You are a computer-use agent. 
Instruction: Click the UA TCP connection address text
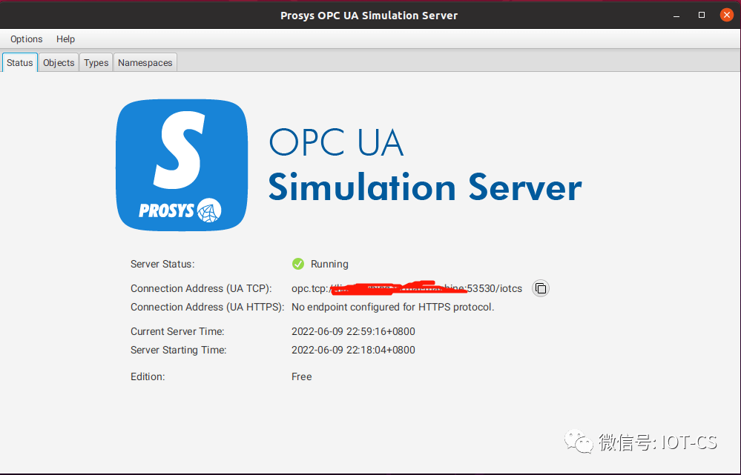point(406,288)
